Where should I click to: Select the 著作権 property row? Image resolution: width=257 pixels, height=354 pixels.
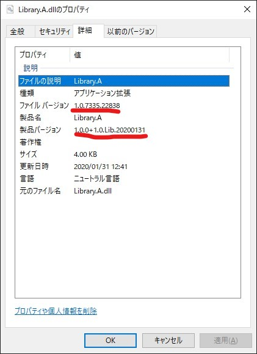(124, 142)
